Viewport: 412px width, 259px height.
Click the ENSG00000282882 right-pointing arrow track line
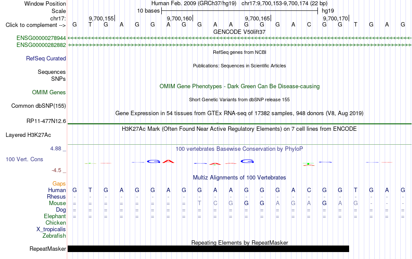pyautogui.click(x=239, y=45)
